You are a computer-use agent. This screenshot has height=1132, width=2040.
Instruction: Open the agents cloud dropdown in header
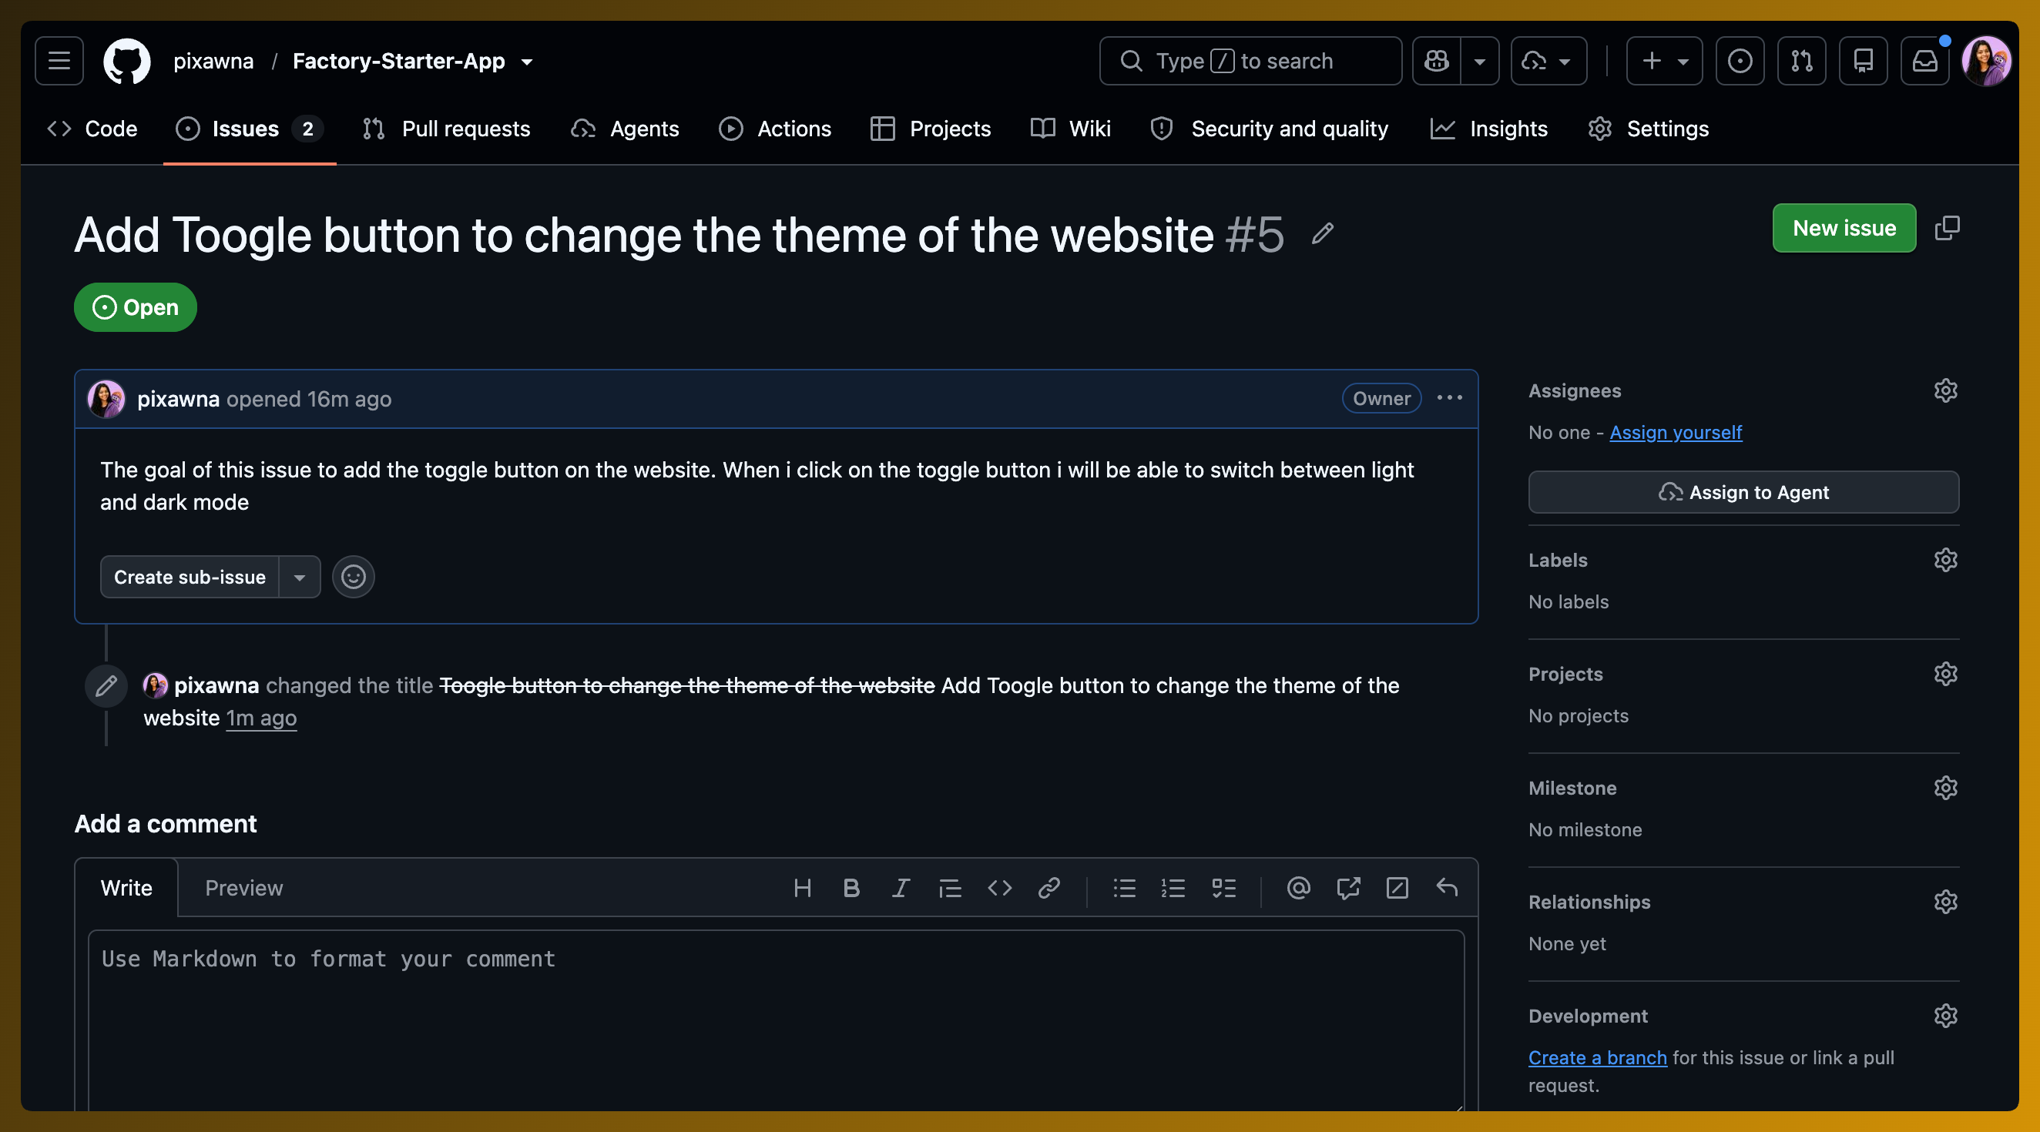(1548, 61)
